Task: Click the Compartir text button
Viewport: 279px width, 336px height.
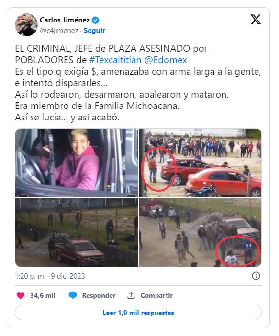Action: [156, 295]
